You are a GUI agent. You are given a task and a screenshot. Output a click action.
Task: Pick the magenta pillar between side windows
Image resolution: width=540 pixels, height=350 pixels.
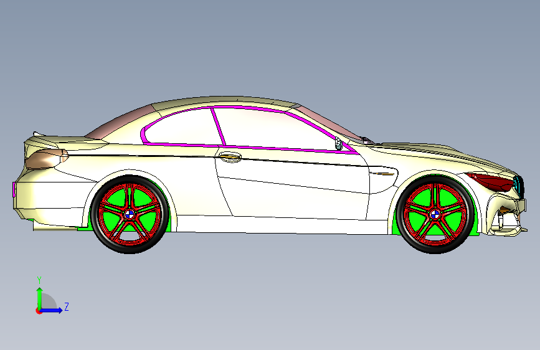pos(219,127)
